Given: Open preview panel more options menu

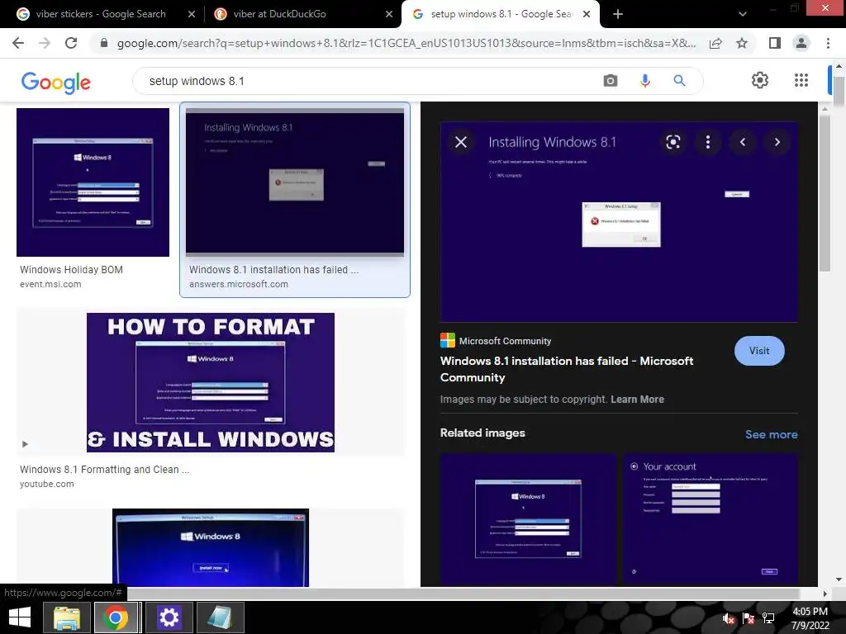Looking at the screenshot, I should [708, 142].
